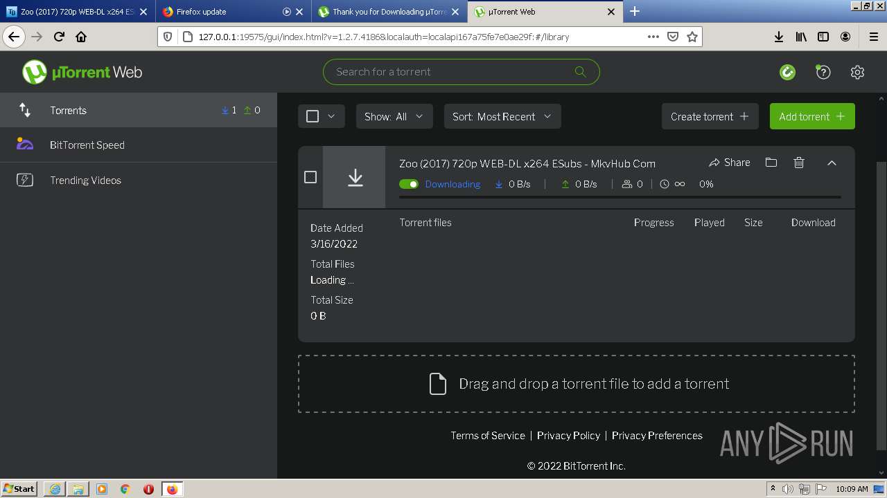
Task: Click the Torrent files column header
Action: pyautogui.click(x=425, y=222)
